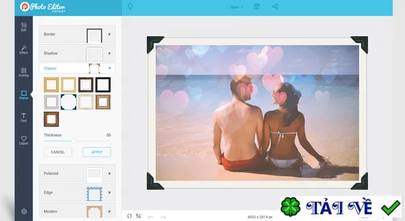Choose the silver gray classic frame
Screen dimensions: 405x221
(x=51, y=102)
